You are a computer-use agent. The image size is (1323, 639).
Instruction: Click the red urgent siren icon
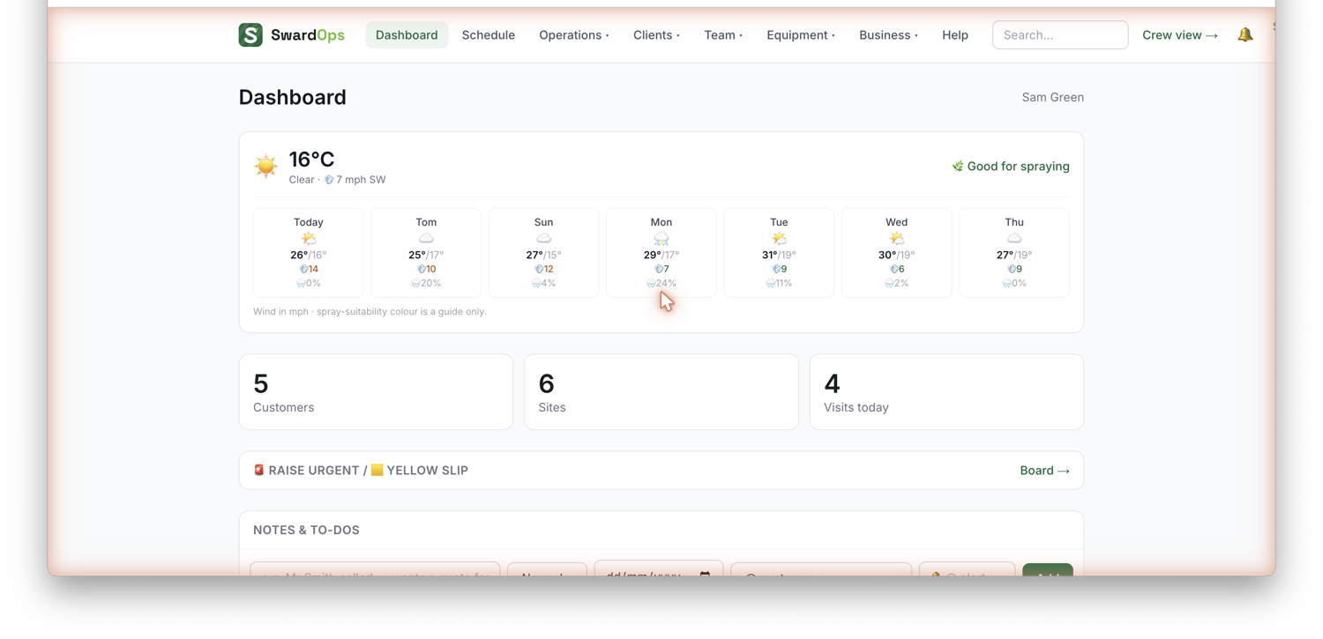pos(259,470)
